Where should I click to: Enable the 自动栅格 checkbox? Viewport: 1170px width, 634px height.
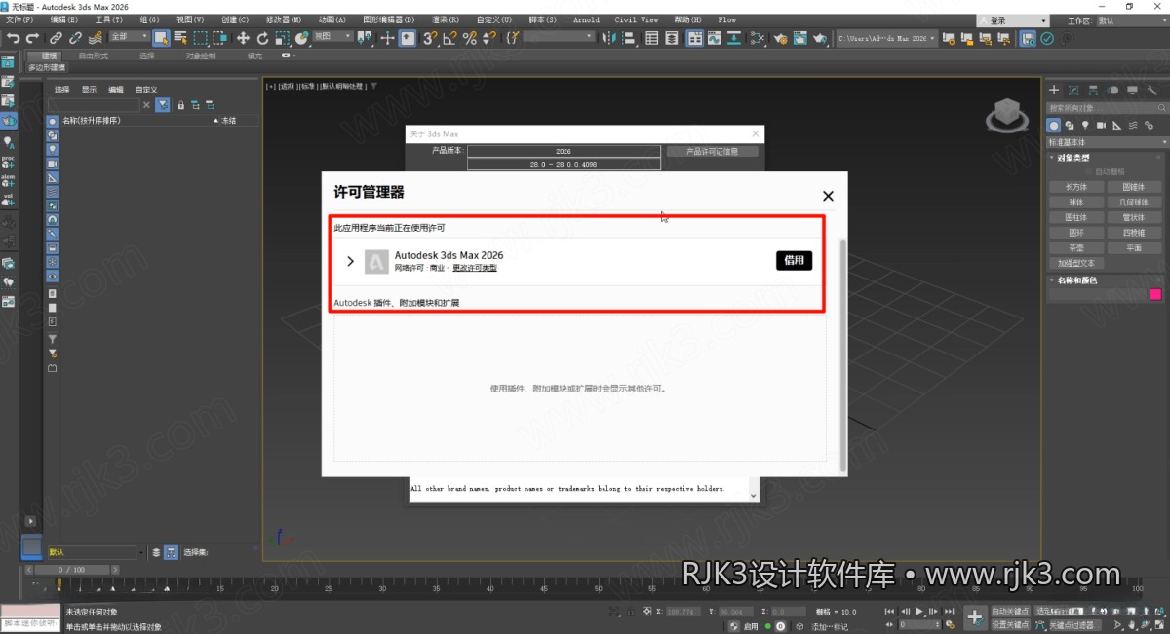(1089, 171)
